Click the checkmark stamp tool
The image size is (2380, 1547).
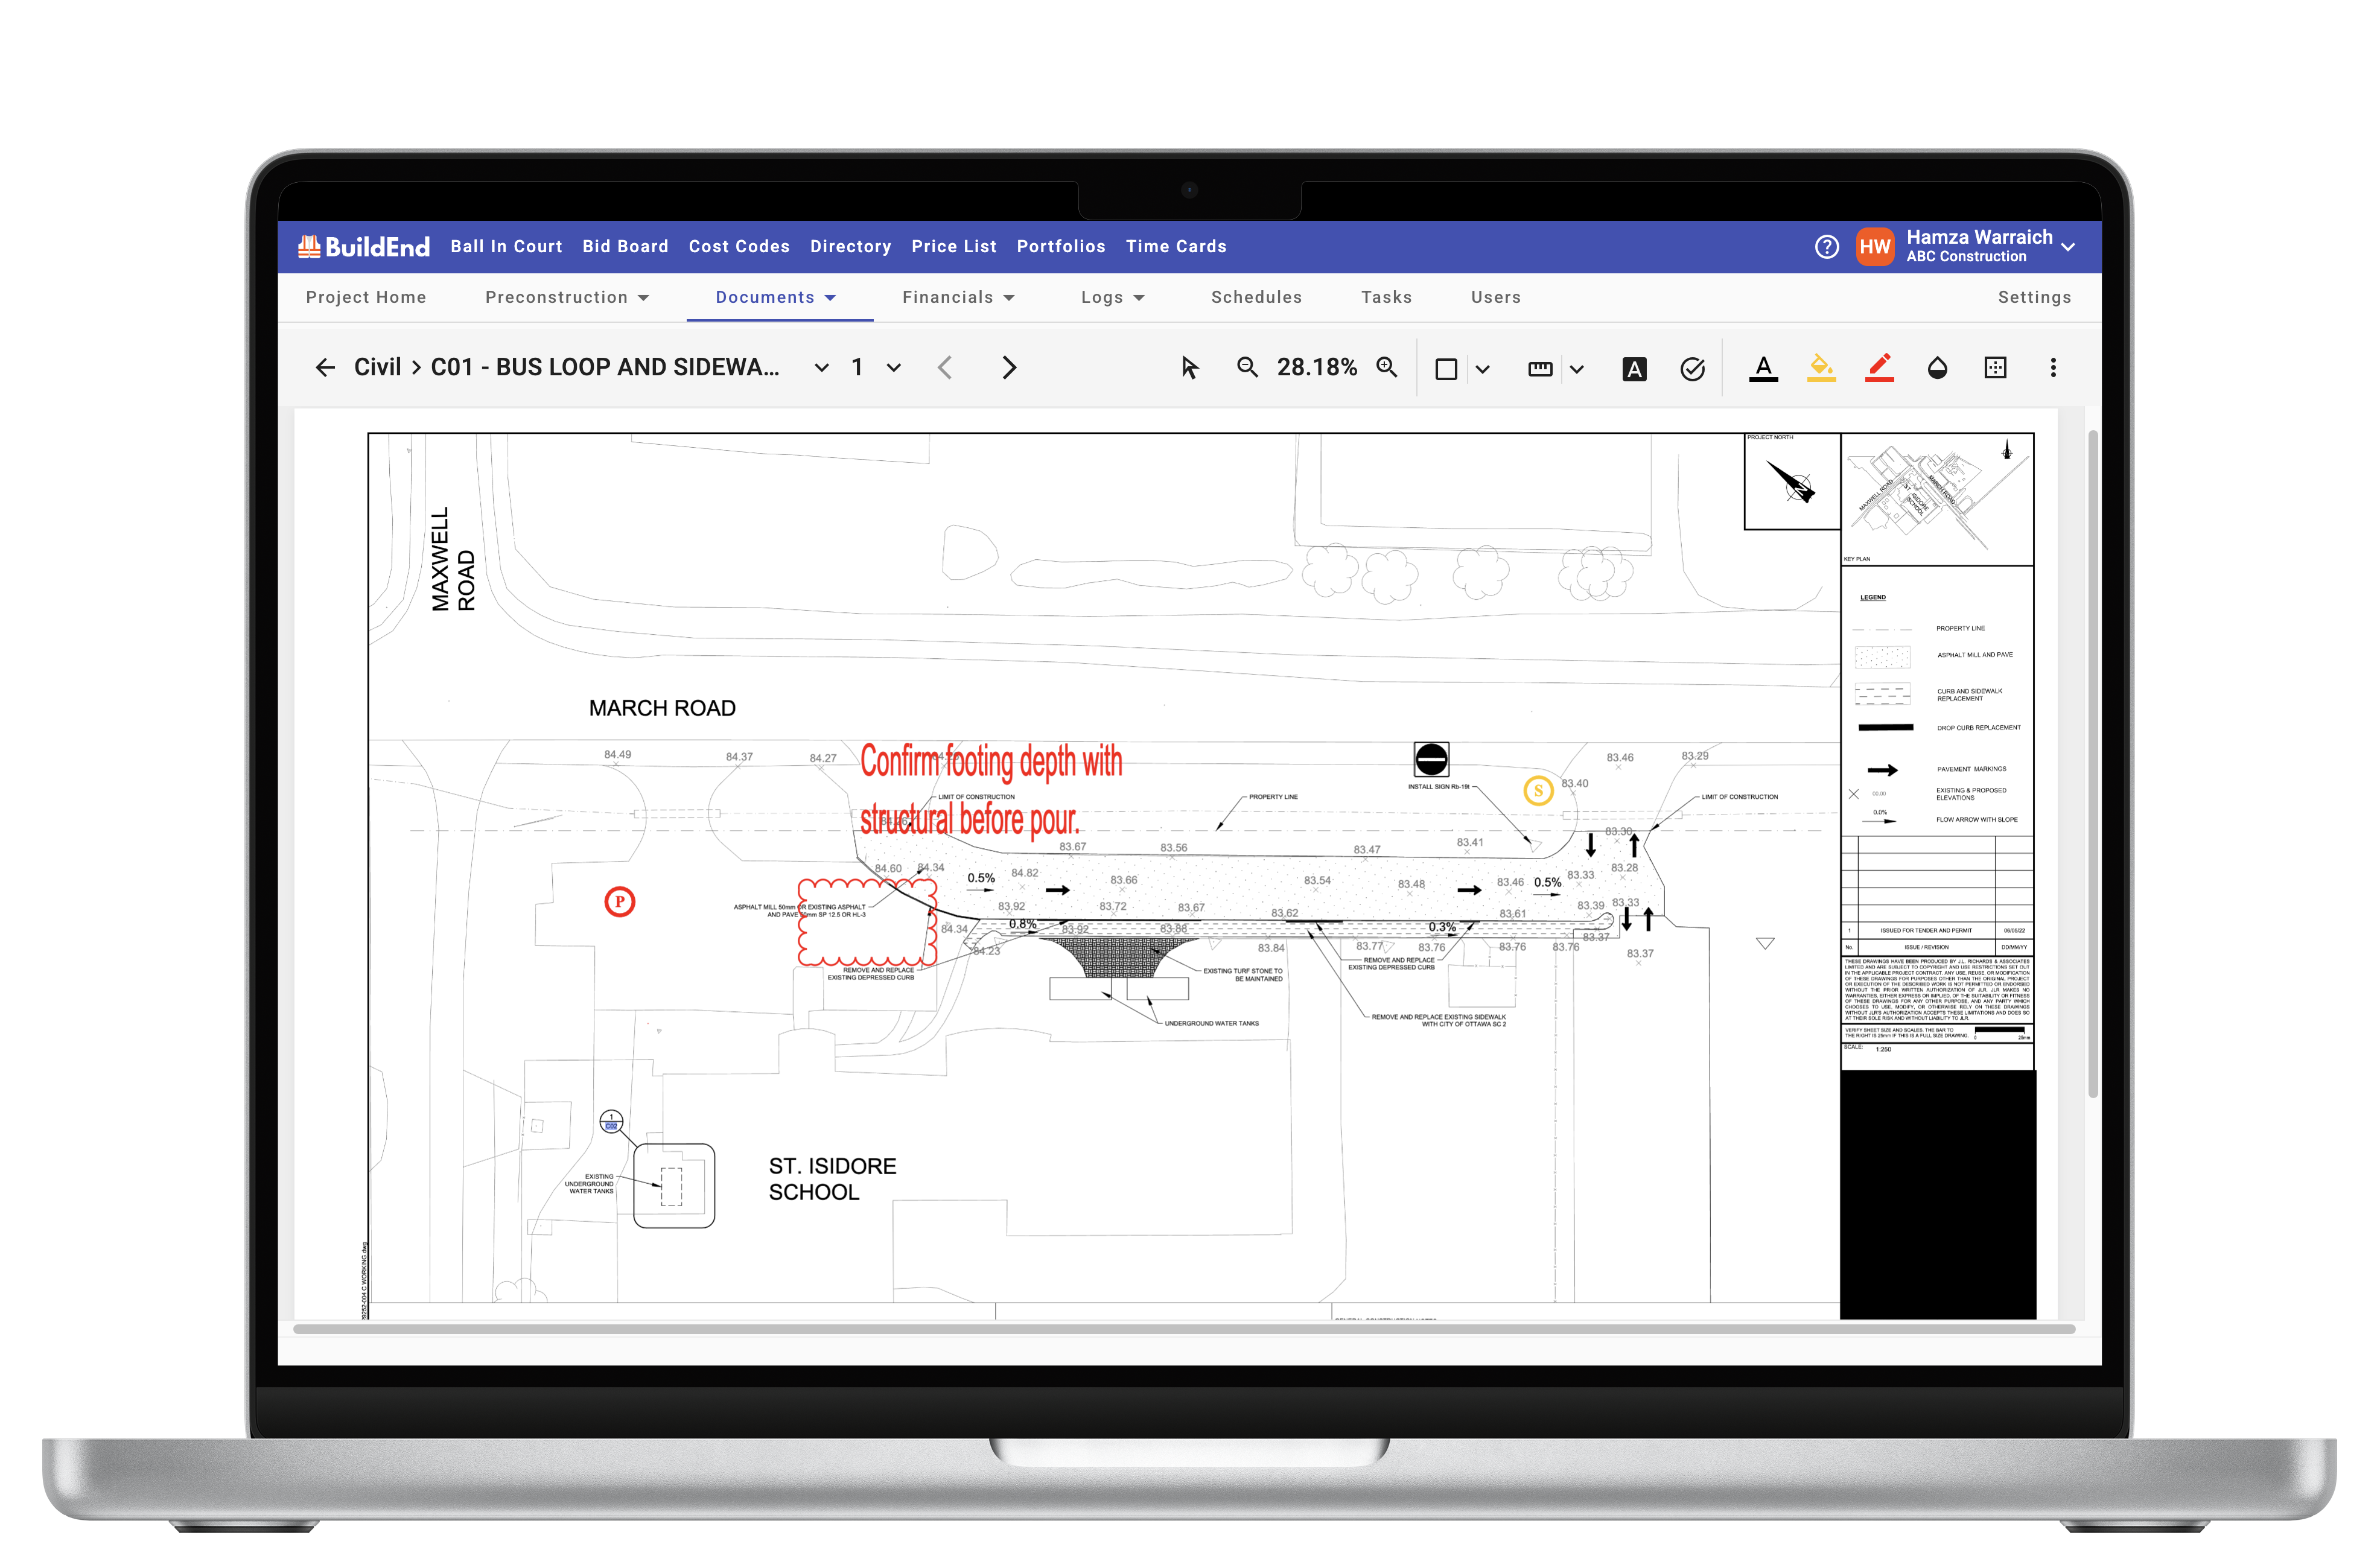(x=1692, y=369)
